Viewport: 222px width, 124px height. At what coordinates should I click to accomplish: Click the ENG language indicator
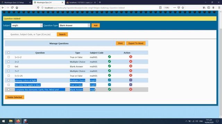[x=201, y=121]
